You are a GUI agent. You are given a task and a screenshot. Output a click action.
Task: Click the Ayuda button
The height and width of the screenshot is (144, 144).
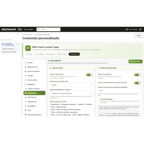[139, 35]
